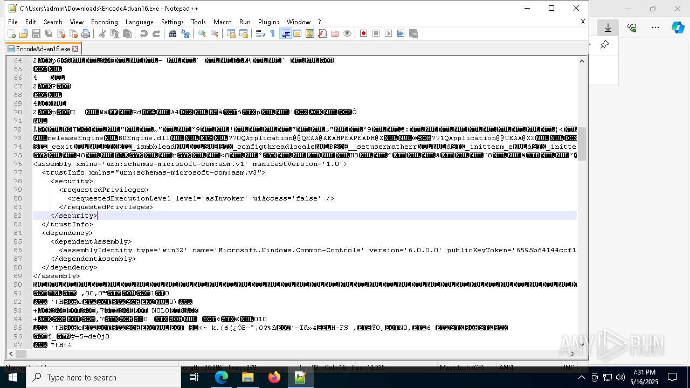Open the Macro menu
690x388 pixels.
pos(222,22)
